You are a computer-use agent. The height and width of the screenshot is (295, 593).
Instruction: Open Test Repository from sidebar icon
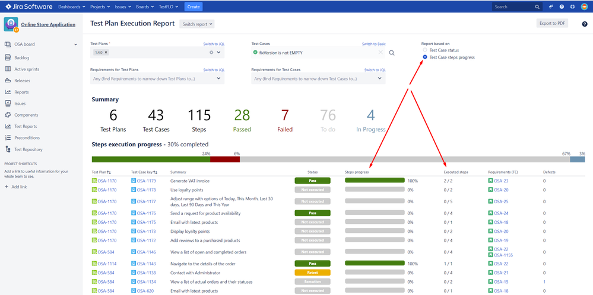pos(8,149)
